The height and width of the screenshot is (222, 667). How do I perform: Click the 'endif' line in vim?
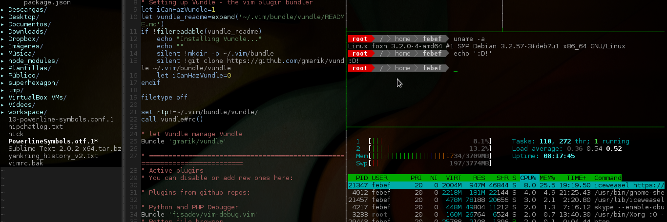(x=150, y=82)
